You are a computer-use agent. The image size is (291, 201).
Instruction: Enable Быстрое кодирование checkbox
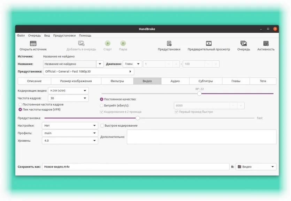coord(102,126)
